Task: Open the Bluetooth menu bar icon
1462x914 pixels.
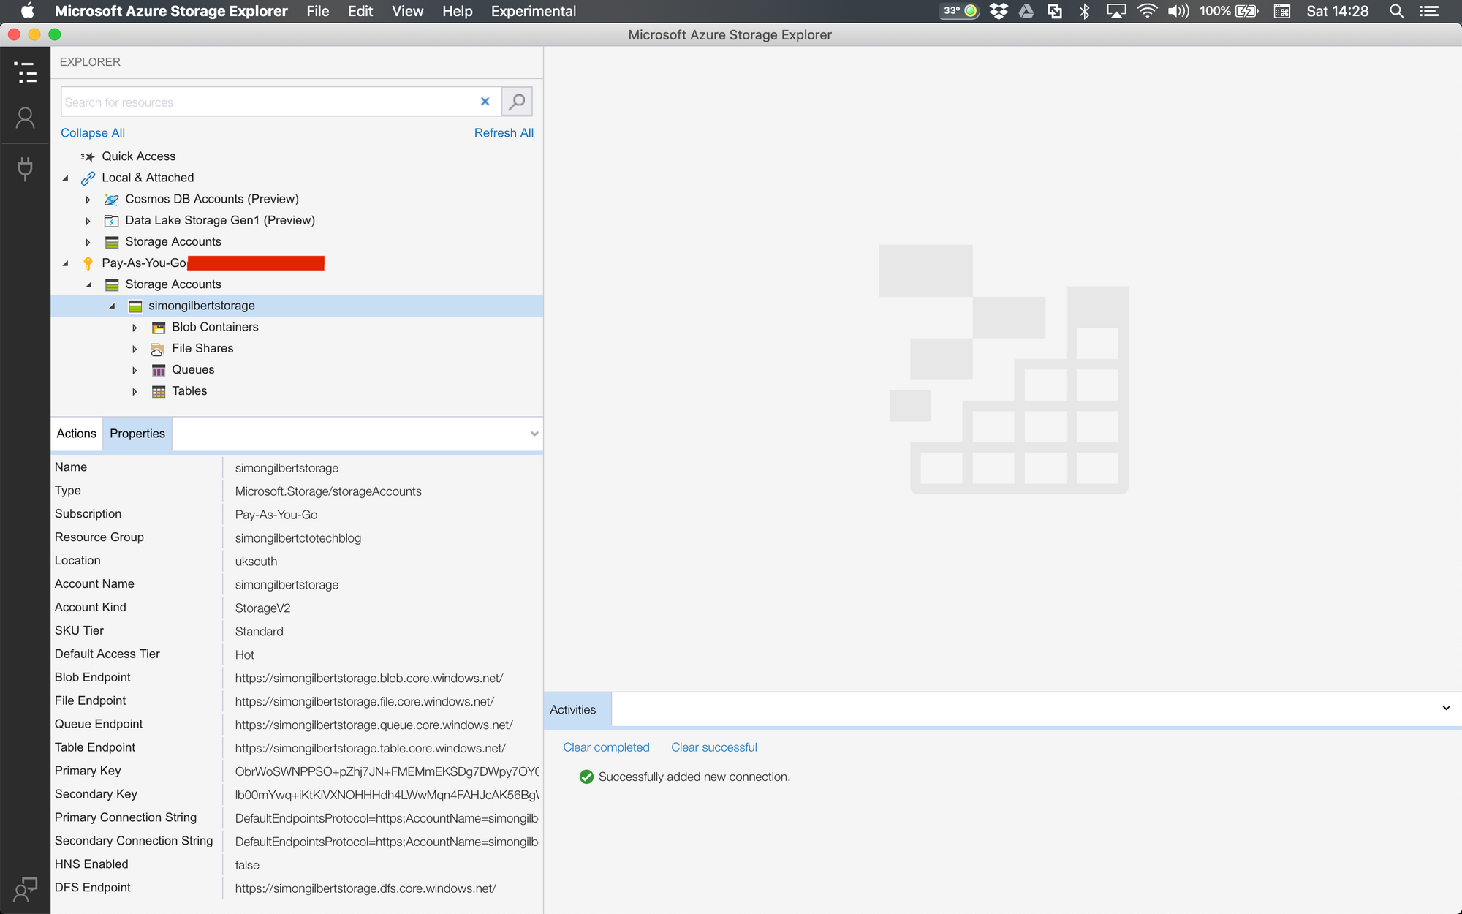Action: tap(1085, 11)
